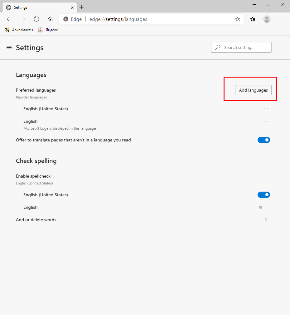
Task: Click the Add languages button
Action: coord(253,90)
